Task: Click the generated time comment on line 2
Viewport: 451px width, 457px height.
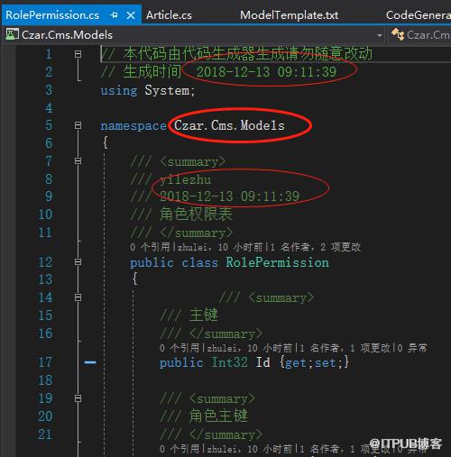Action: point(218,72)
